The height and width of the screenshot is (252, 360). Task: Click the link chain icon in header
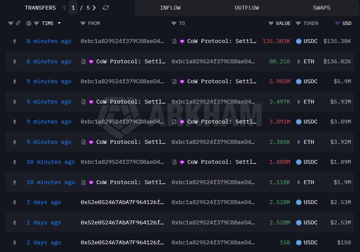(18, 23)
